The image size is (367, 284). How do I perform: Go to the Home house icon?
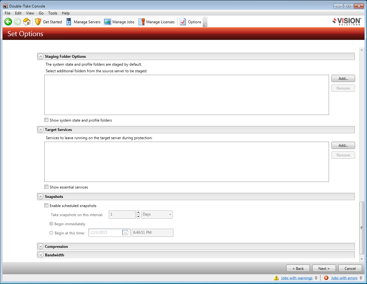pos(27,22)
